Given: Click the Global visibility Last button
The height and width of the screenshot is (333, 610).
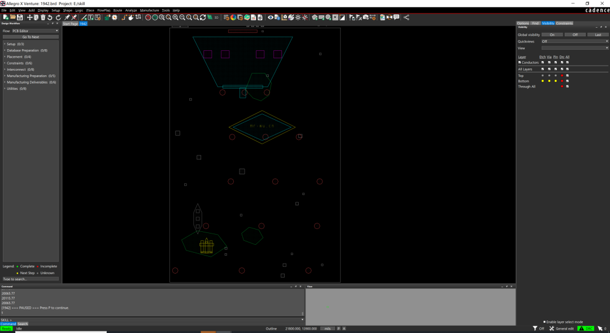Looking at the screenshot, I should [x=598, y=34].
